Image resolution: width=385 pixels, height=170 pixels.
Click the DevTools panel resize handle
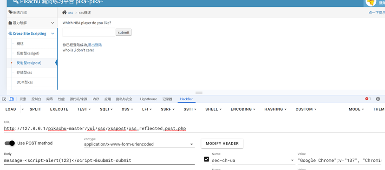(199, 92)
